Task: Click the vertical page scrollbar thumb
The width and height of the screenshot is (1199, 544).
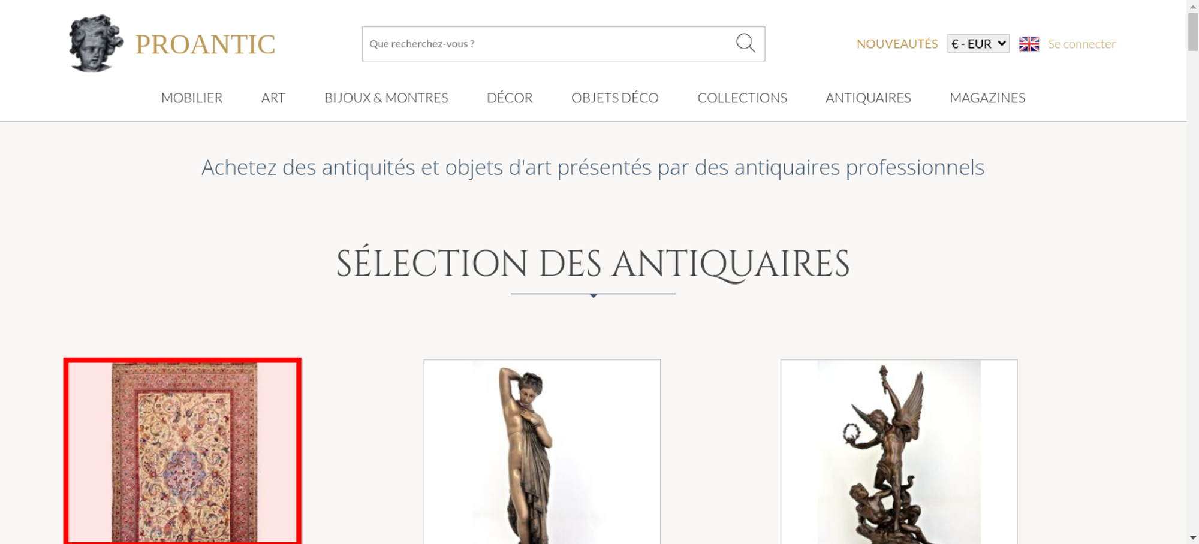Action: [1193, 32]
